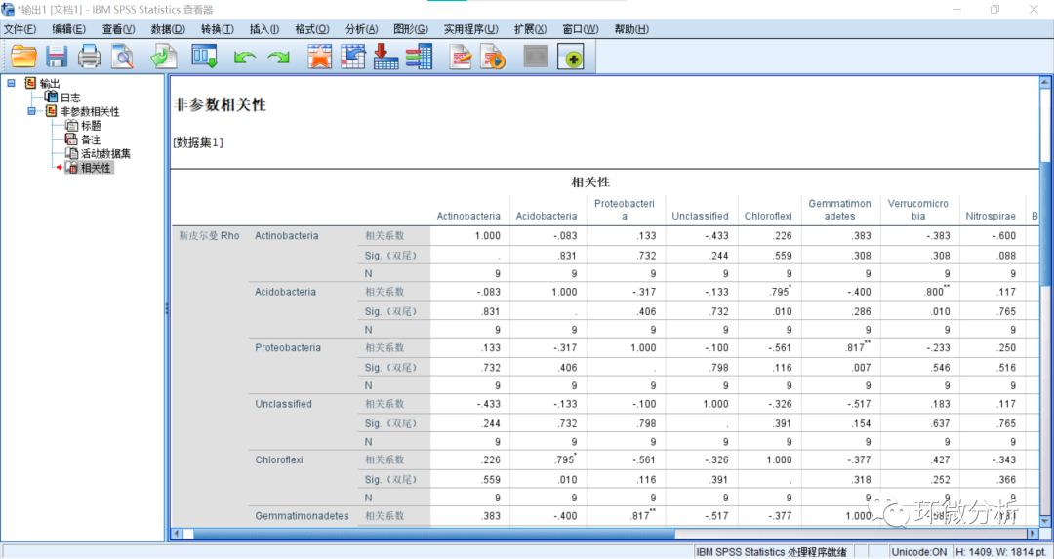Select highlighted 相关性 outline item

pyautogui.click(x=96, y=167)
